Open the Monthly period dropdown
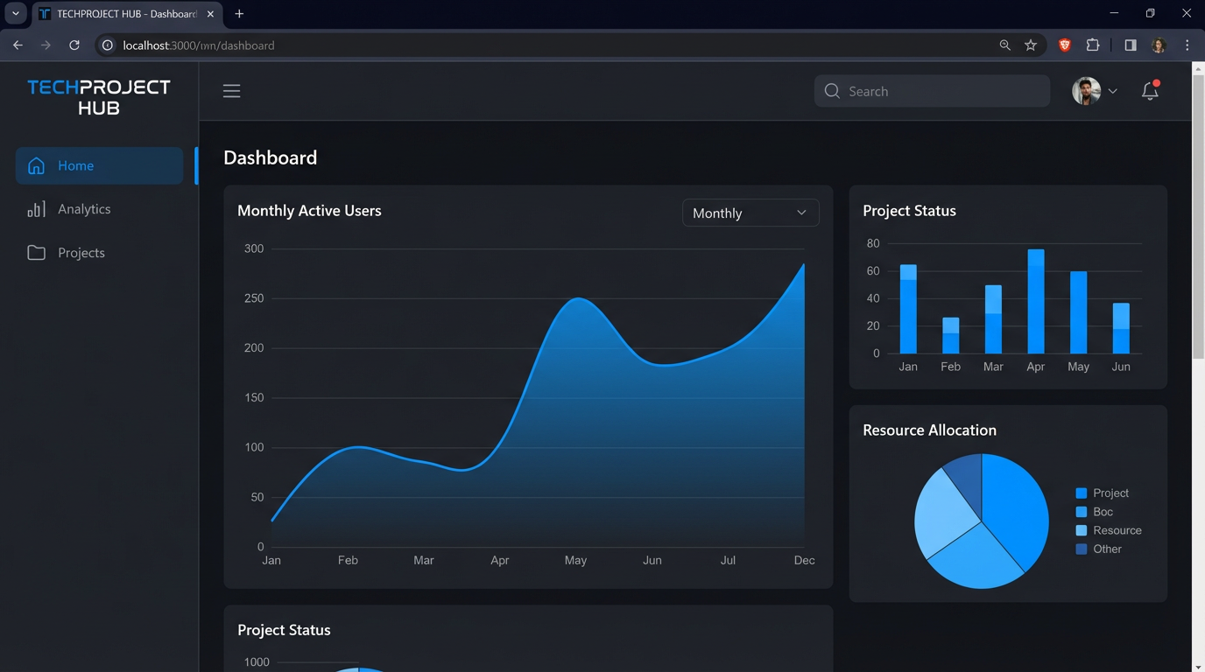The image size is (1205, 672). click(x=750, y=213)
